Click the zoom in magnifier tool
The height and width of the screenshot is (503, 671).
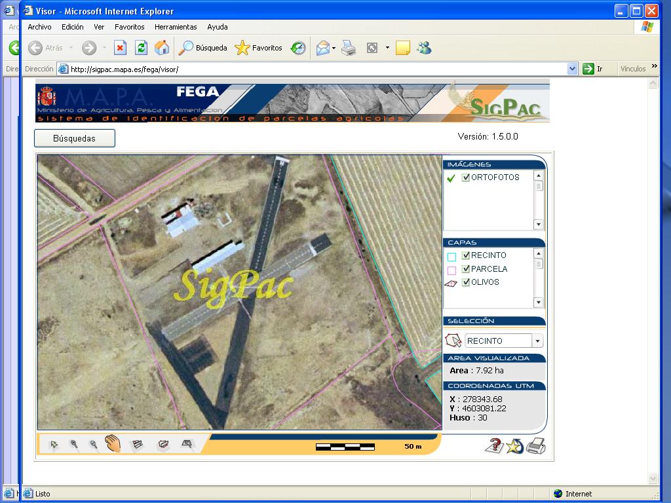click(x=74, y=445)
